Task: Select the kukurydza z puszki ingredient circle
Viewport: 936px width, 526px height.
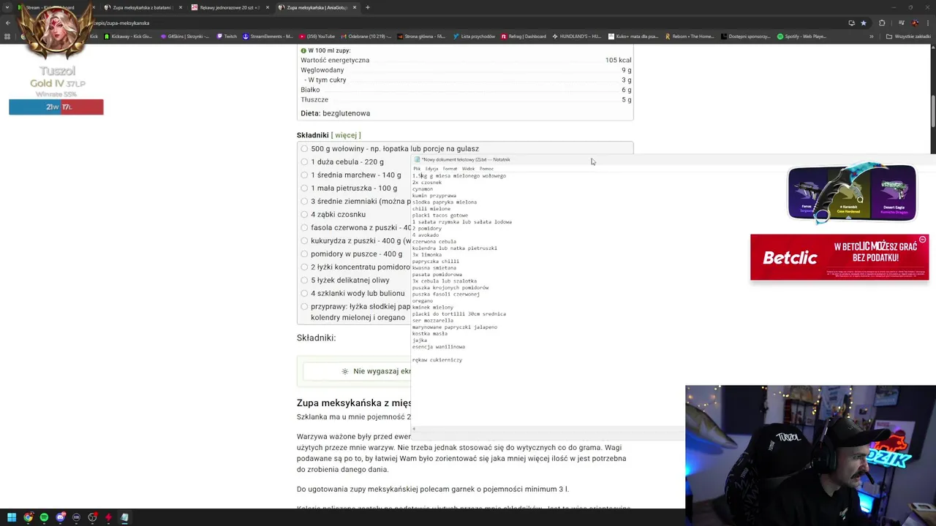Action: tap(304, 240)
